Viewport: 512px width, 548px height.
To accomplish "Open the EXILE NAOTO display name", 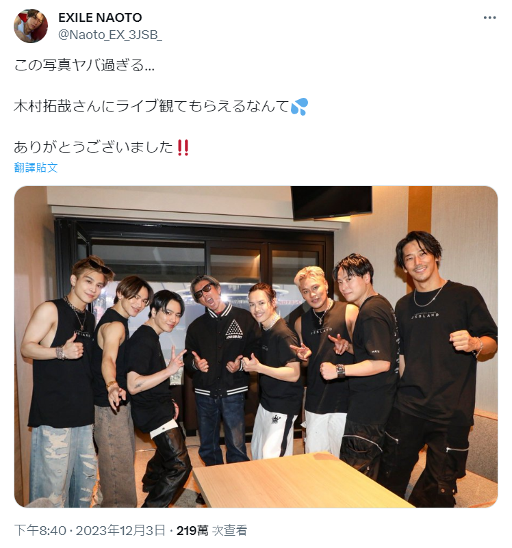I will click(100, 18).
